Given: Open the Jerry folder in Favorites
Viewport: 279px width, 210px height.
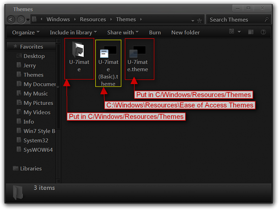Looking at the screenshot, I should (x=29, y=65).
